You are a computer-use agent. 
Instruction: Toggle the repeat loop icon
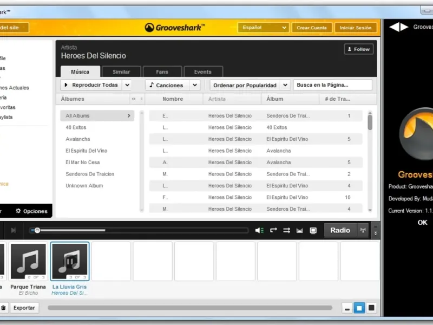click(273, 230)
